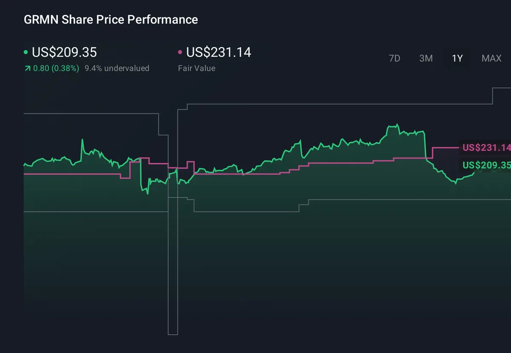This screenshot has width=511, height=353.
Task: Select the green US$209.35 chart end label
Action: click(485, 165)
